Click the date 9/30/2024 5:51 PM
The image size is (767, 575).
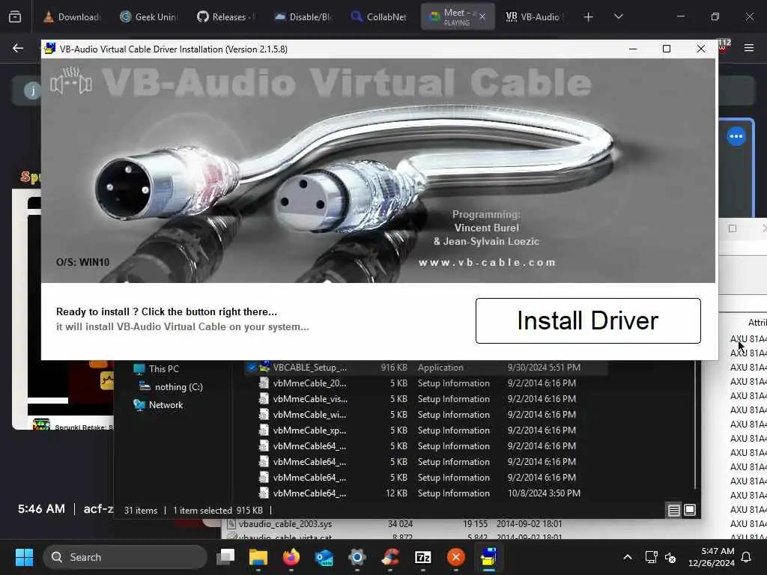(544, 367)
